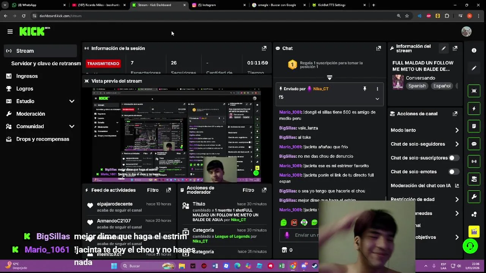Click the wrench icon in right sidebar
Screen dimensions: 486x273
(x=474, y=197)
